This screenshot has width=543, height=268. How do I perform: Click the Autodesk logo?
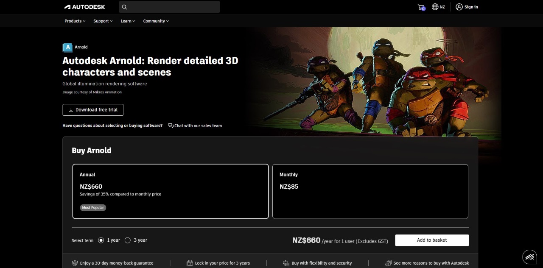(85, 7)
